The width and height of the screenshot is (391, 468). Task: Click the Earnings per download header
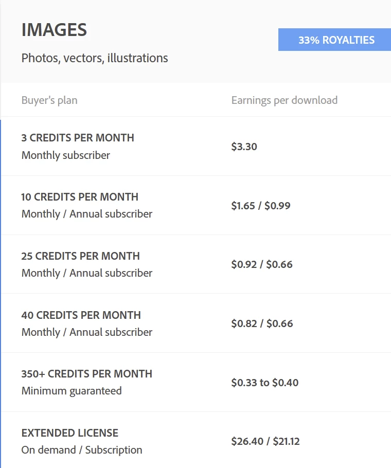tap(285, 100)
